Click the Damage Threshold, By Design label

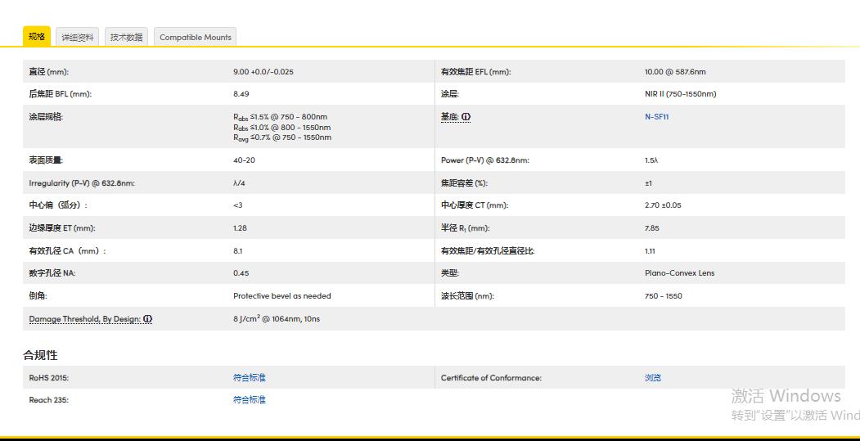click(85, 319)
